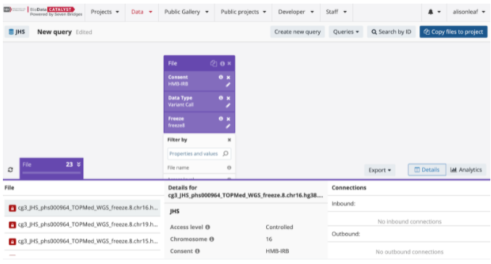Click the Chromosome value 16

[268, 239]
